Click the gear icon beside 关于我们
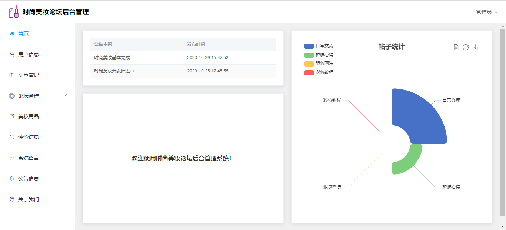 pos(12,199)
